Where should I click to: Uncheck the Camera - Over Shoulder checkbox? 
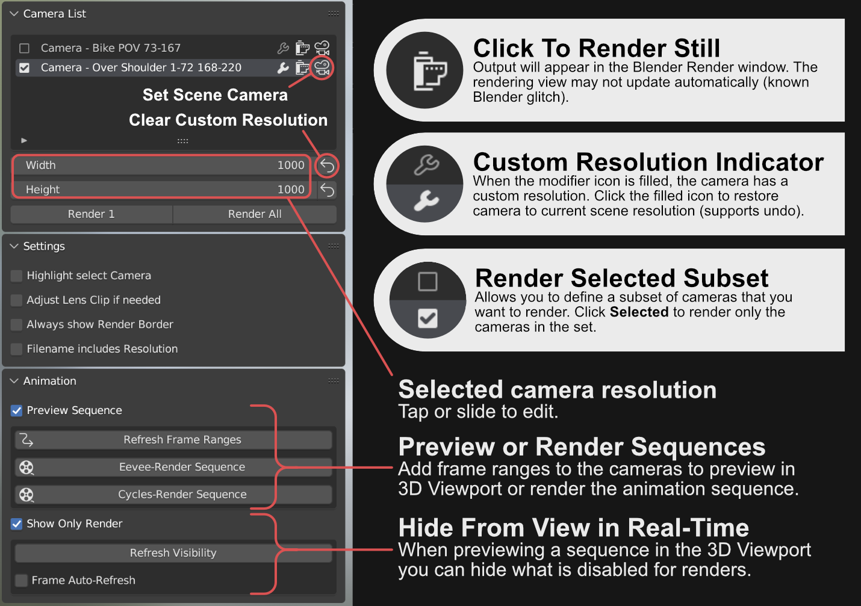(x=25, y=68)
